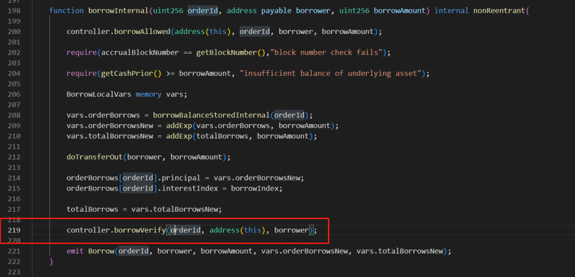Screen dimensions: 575x277
Task: Click controller.borrowAllowed call on line 200
Action: [x=118, y=31]
